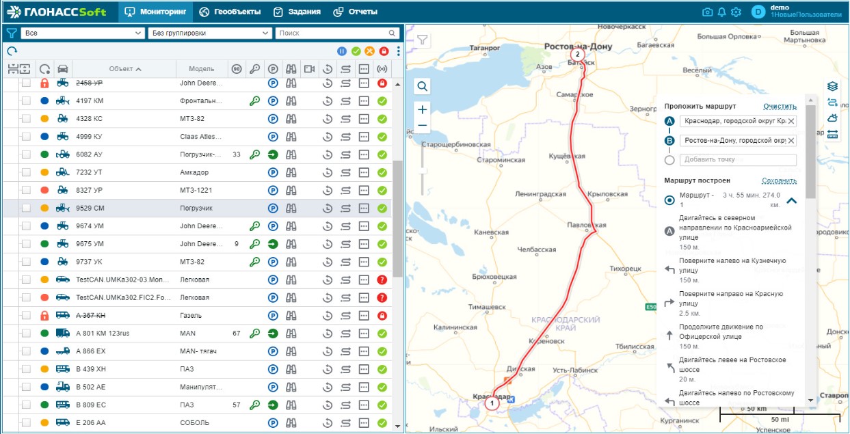The height and width of the screenshot is (434, 850).
Task: Collapse the Маршрут - 1 details chevron
Action: pyautogui.click(x=792, y=201)
